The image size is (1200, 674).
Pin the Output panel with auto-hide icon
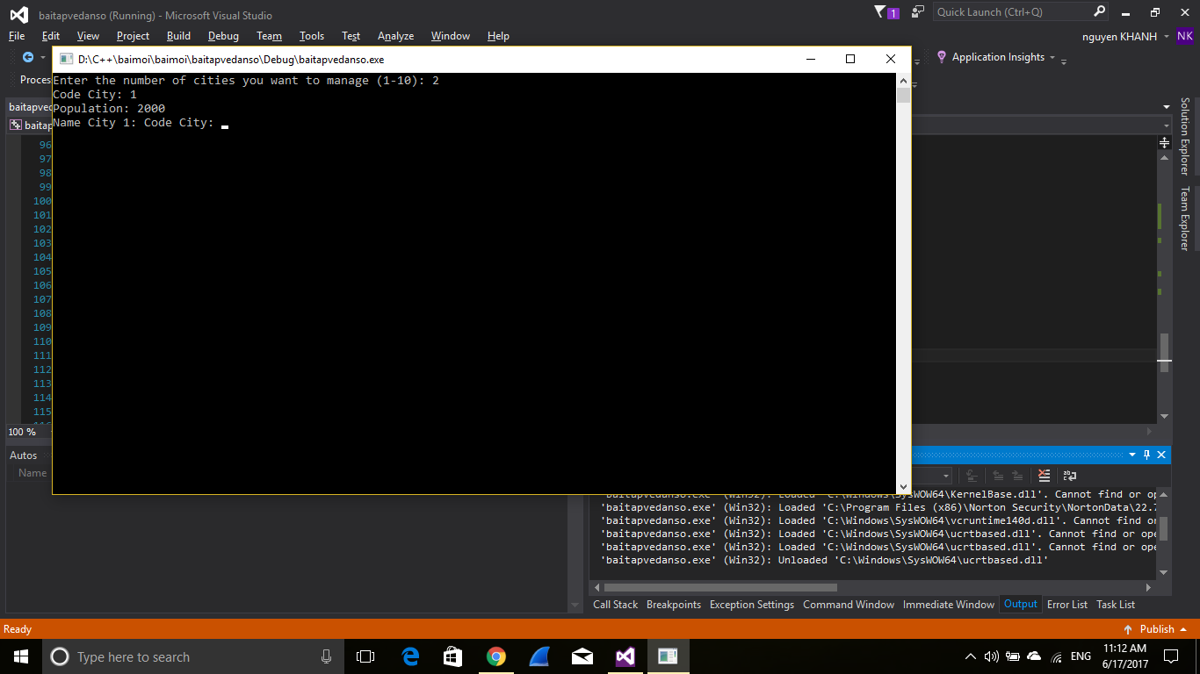[1146, 455]
